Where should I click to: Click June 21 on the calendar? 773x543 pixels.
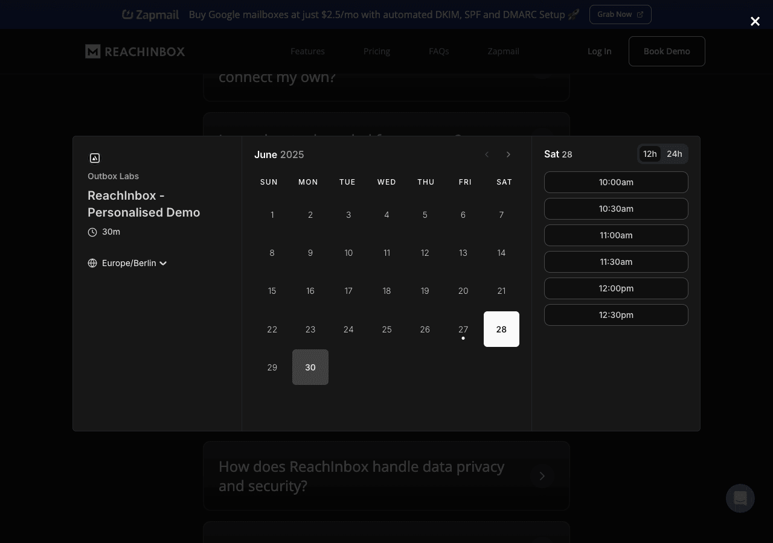point(501,291)
